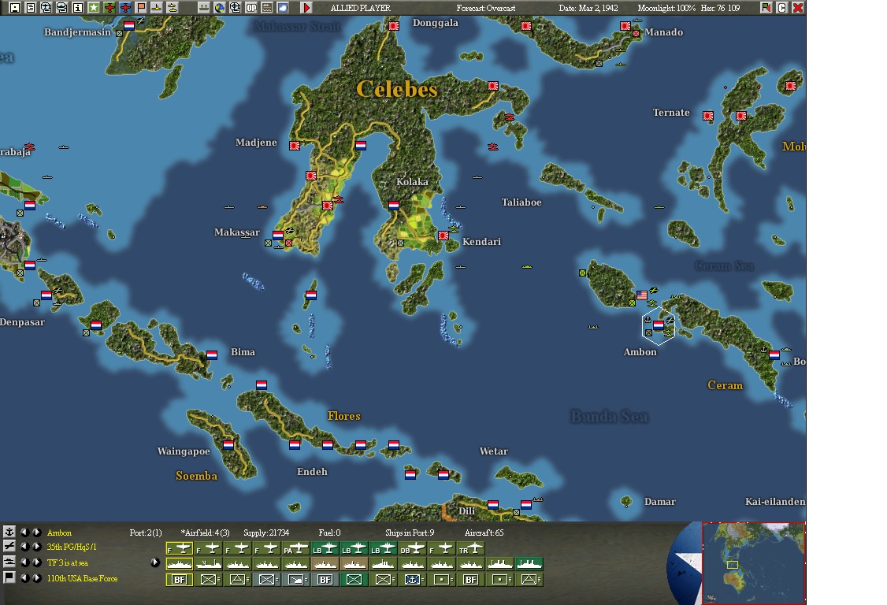
Task: Click the 'C' button at top right
Action: [x=781, y=8]
